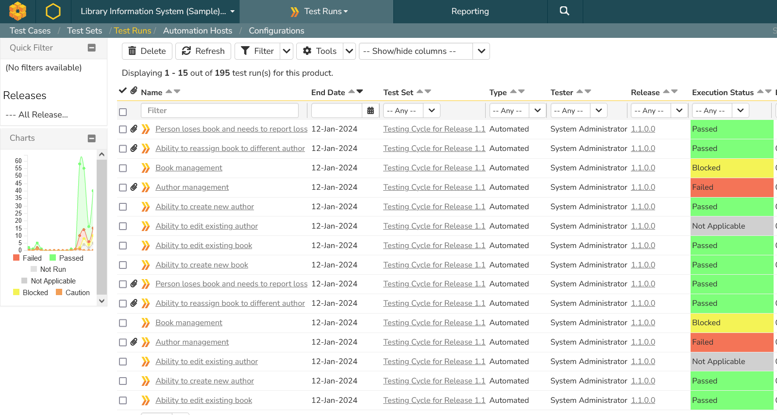Click the hexagon product icon in header
This screenshot has height=415, width=777.
point(53,11)
